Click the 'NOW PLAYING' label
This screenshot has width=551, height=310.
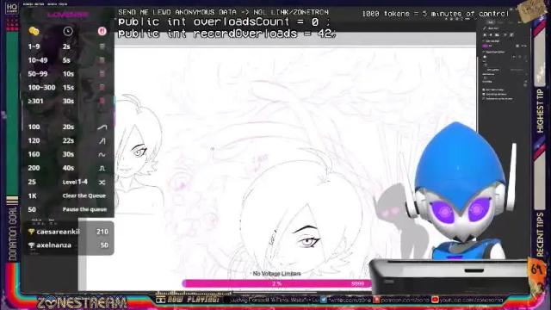(x=193, y=300)
